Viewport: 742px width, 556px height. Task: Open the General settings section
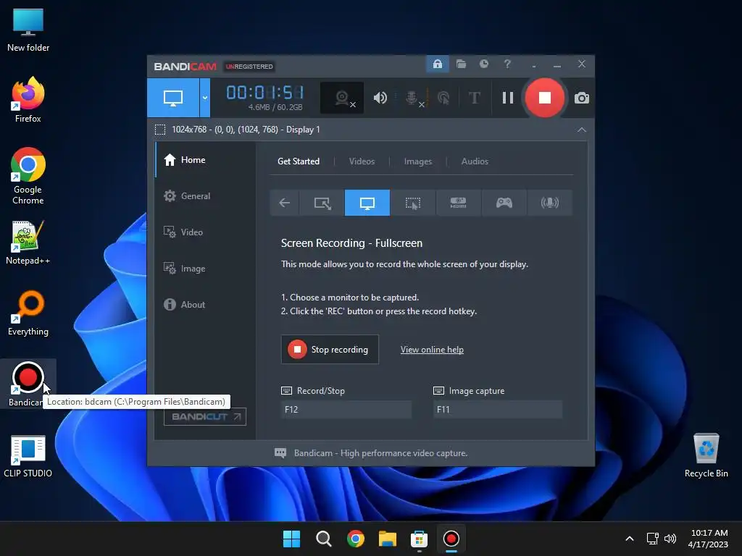[x=205, y=195]
